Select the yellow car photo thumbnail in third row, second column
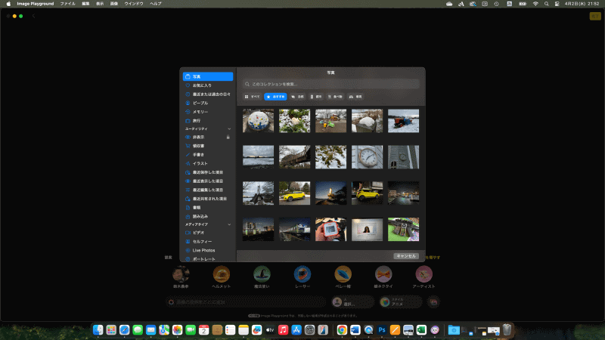This screenshot has width=605, height=340. pyautogui.click(x=294, y=193)
